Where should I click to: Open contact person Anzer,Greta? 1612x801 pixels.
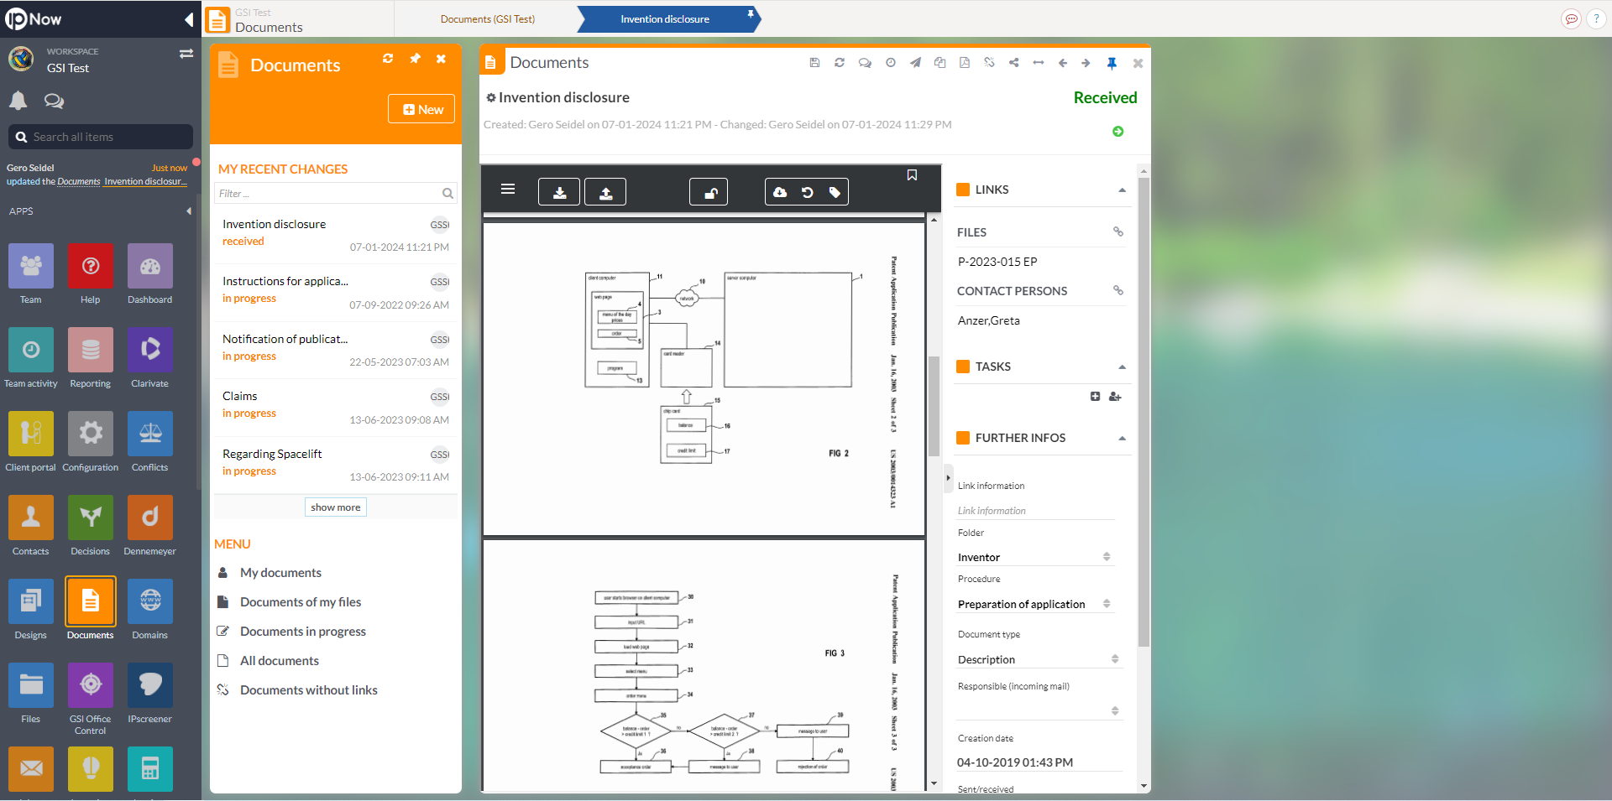point(989,320)
